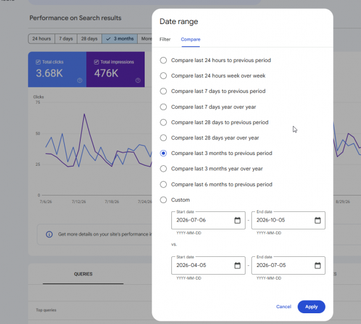Cancel the Date range dialog

tap(284, 306)
